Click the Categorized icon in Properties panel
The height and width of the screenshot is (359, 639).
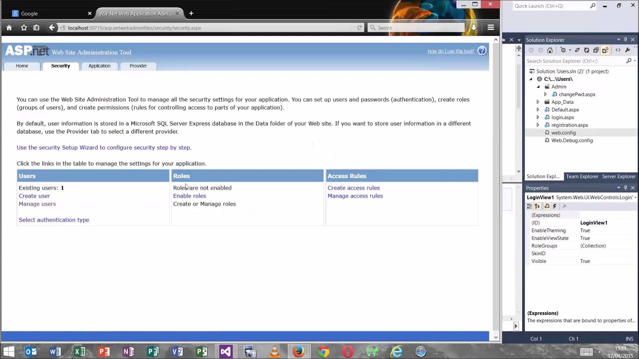[x=530, y=206]
